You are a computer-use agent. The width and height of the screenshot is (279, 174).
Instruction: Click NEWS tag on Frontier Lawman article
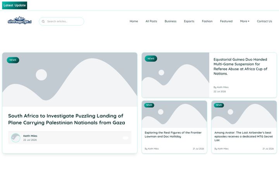coord(149,105)
